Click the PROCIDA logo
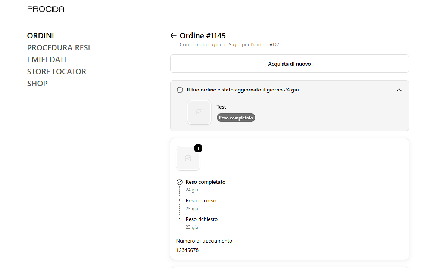 (x=46, y=9)
